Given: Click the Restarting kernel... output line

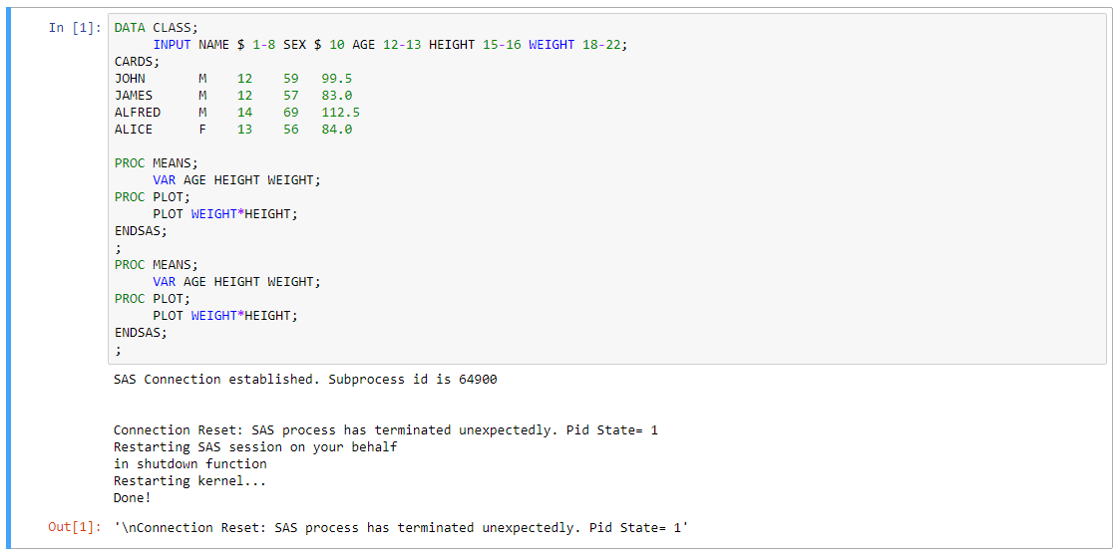Looking at the screenshot, I should (189, 481).
